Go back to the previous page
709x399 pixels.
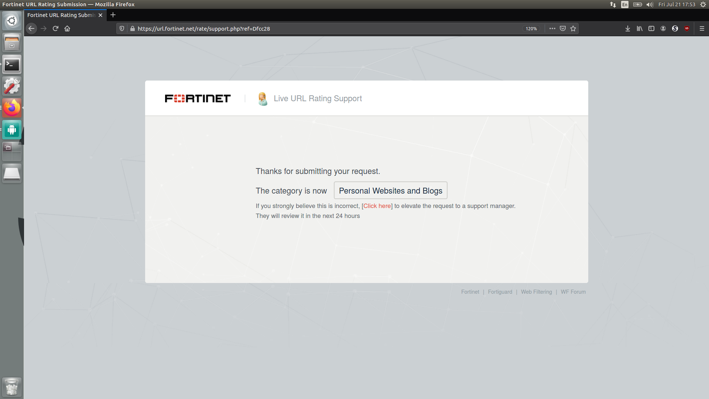coord(31,28)
